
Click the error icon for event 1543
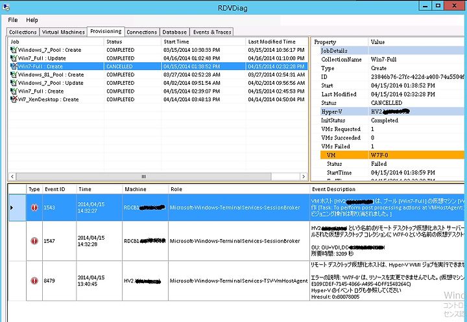(34, 207)
